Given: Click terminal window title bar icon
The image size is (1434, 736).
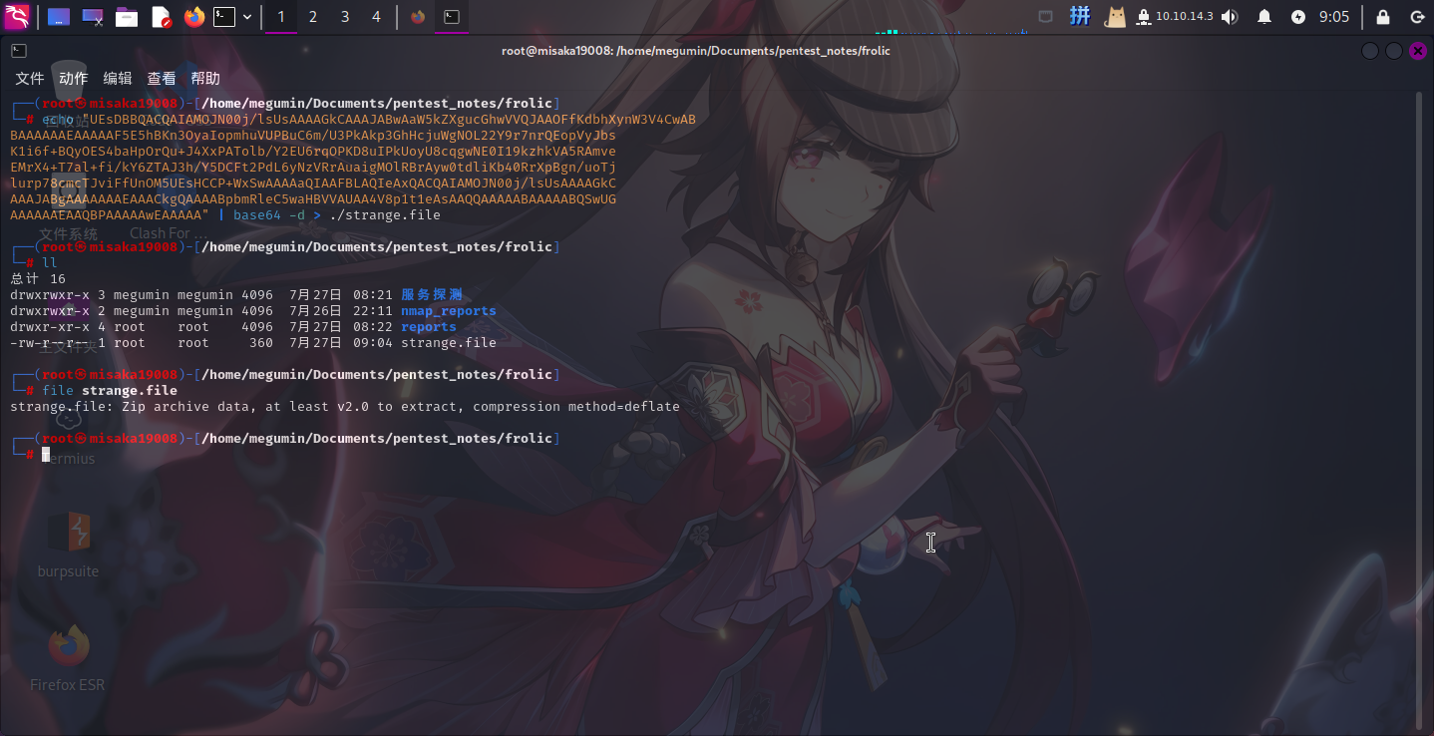Looking at the screenshot, I should pyautogui.click(x=19, y=51).
